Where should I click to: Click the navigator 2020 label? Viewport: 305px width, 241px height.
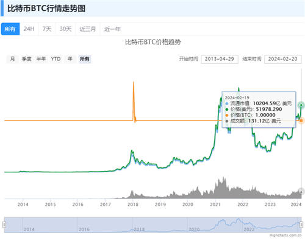[194, 229]
